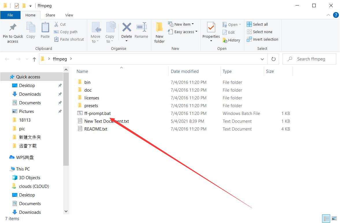Select the Cut scissors command
Viewport: 340px width, 223px height.
(60, 24)
